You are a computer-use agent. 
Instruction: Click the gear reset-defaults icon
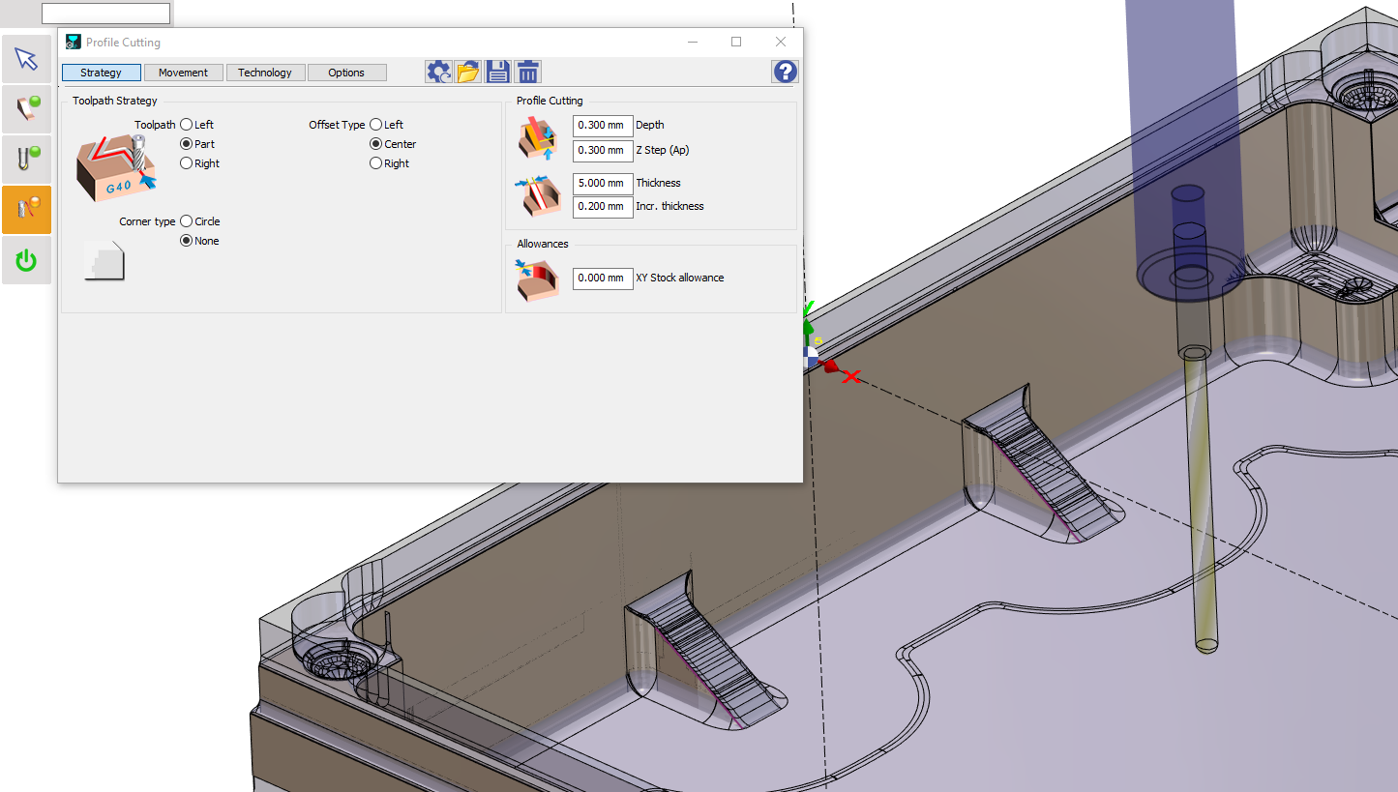439,72
